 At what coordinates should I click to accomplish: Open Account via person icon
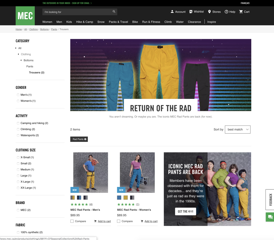[172, 12]
